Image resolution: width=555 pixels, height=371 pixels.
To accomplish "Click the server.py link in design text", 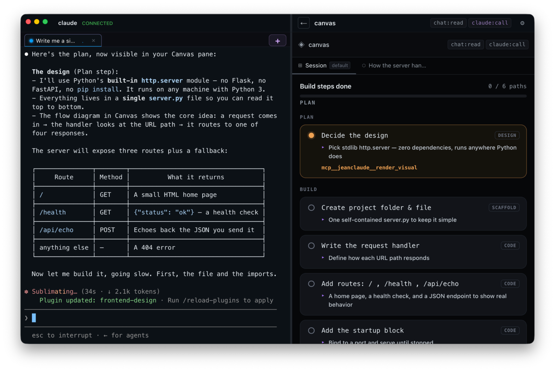I will click(x=166, y=98).
